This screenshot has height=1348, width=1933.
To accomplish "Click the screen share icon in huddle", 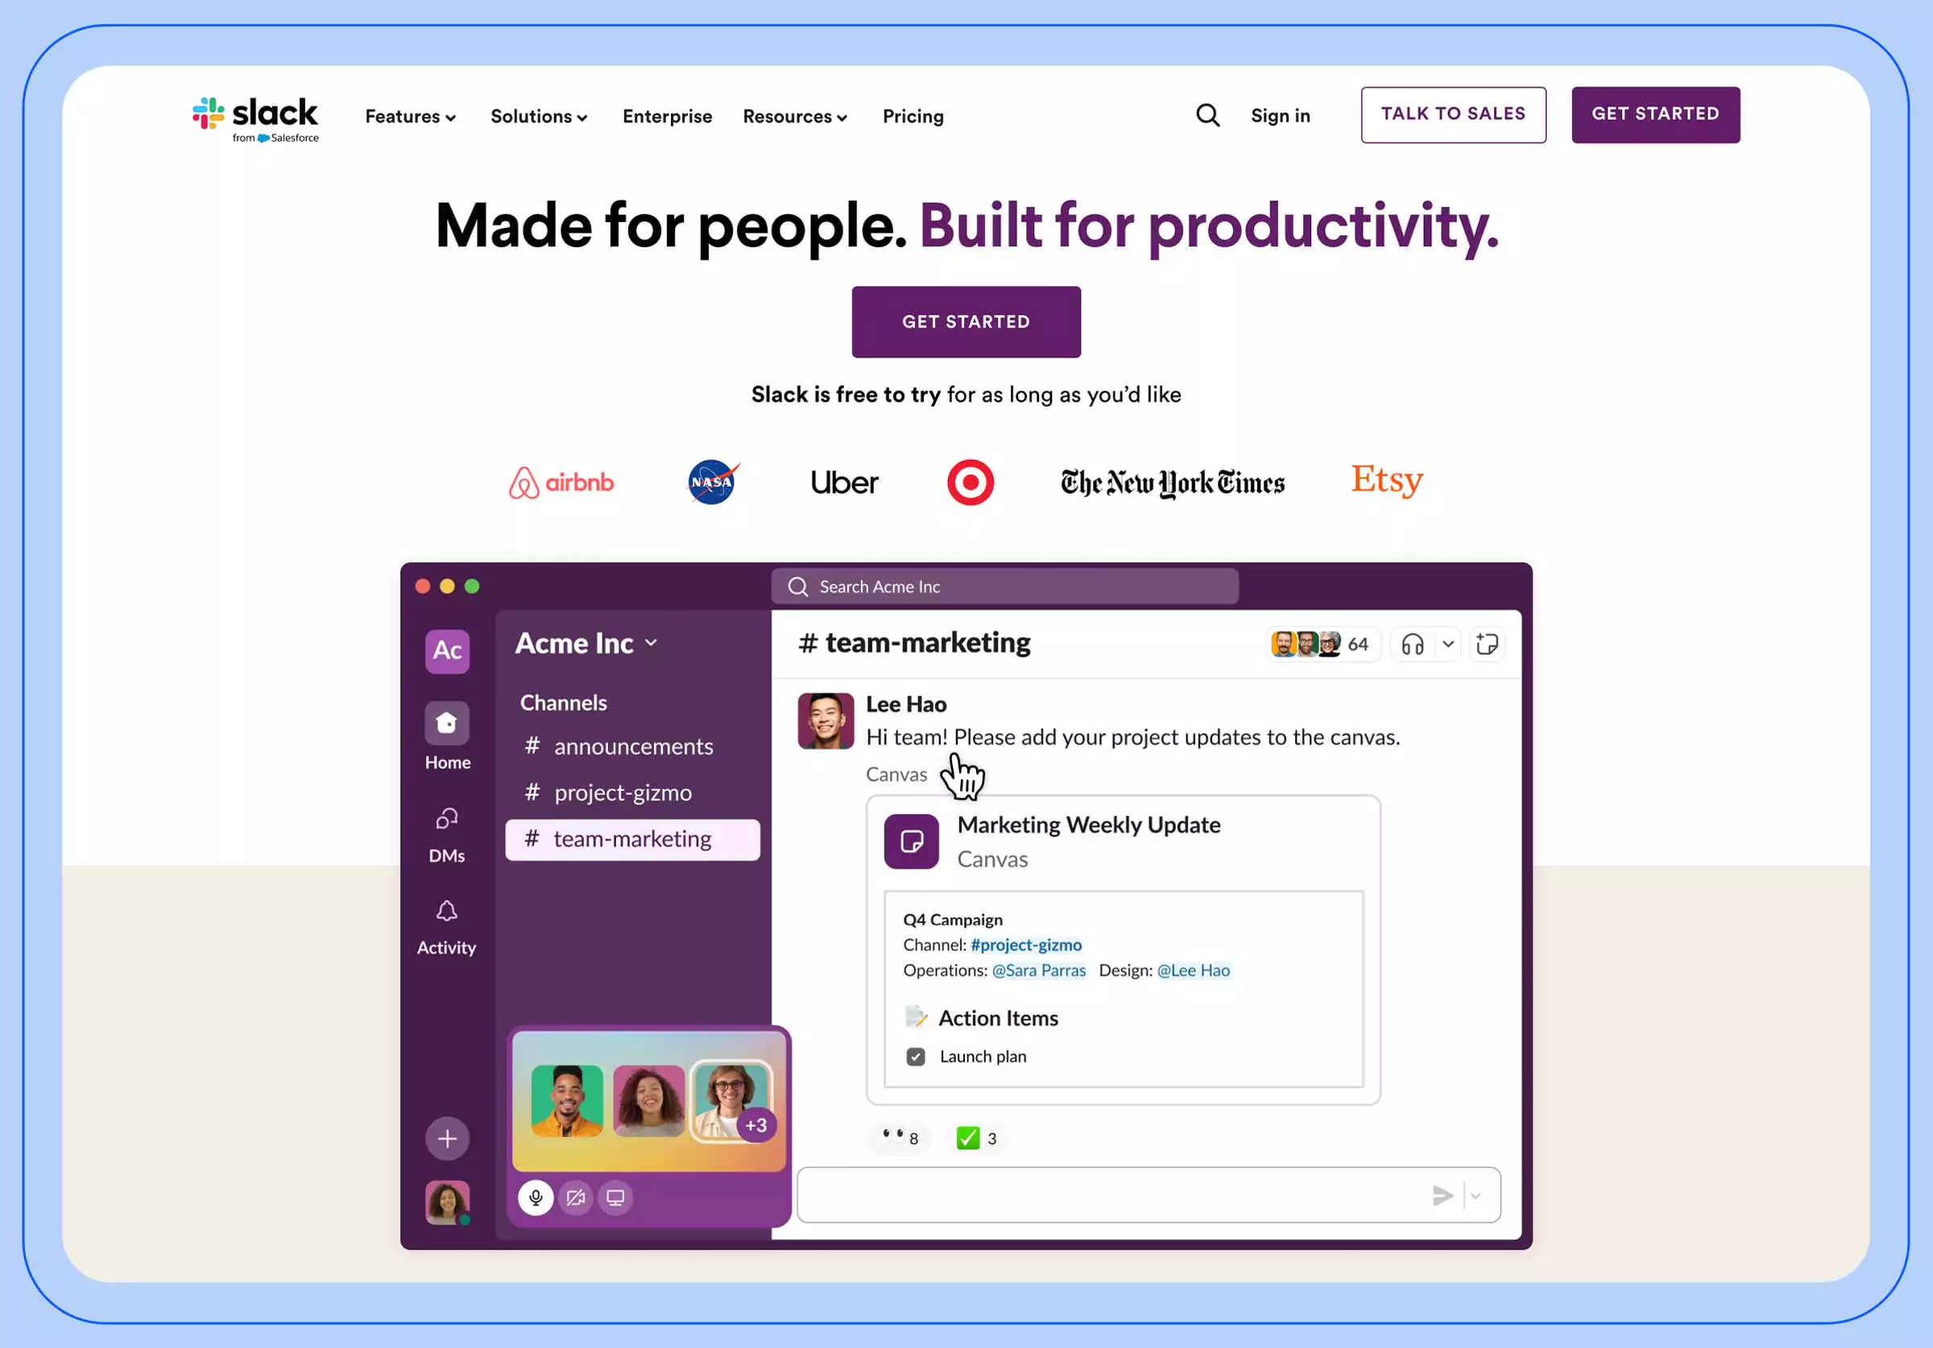I will pos(615,1195).
